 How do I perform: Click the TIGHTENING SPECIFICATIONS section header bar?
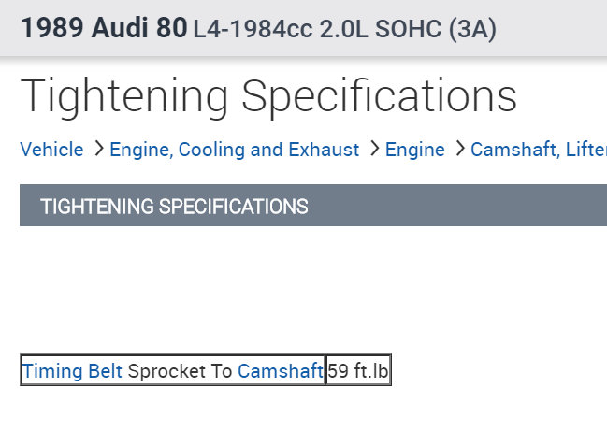coord(313,206)
